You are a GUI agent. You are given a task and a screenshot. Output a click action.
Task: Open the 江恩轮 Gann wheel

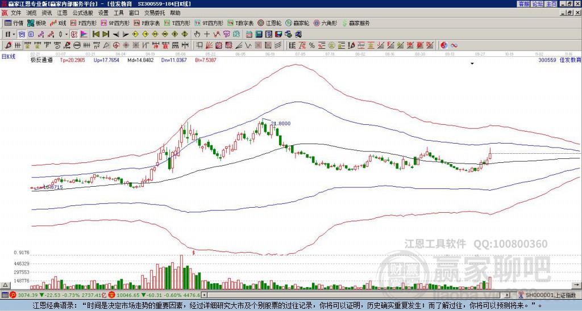pyautogui.click(x=269, y=23)
